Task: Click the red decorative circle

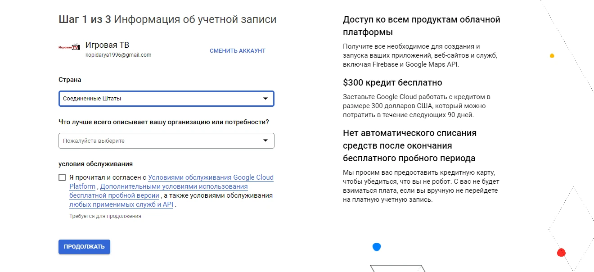Action: coord(561,253)
